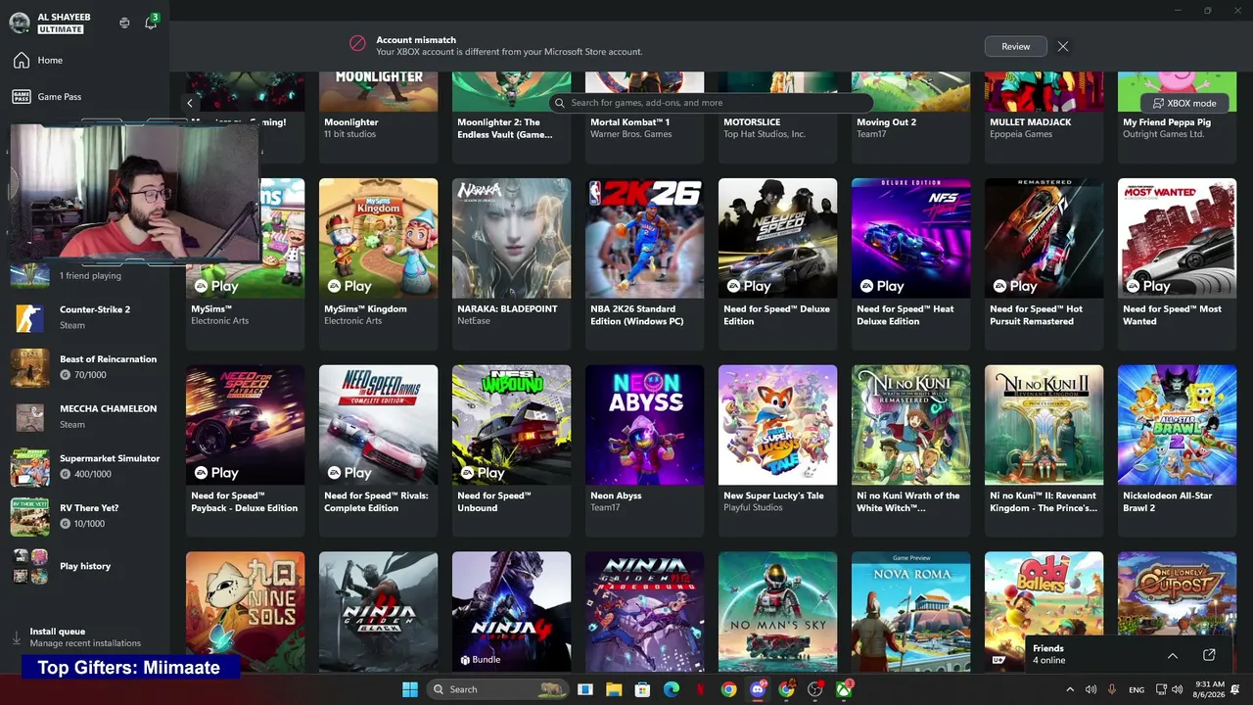The width and height of the screenshot is (1253, 705).
Task: Open Play history
Action: [x=84, y=566]
